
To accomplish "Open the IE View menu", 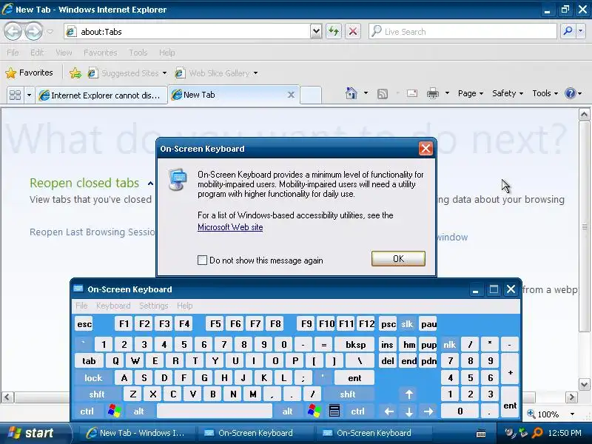I will 64,53.
